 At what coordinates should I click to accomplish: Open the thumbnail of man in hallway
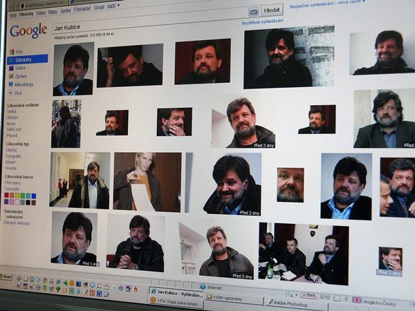[x=80, y=180]
